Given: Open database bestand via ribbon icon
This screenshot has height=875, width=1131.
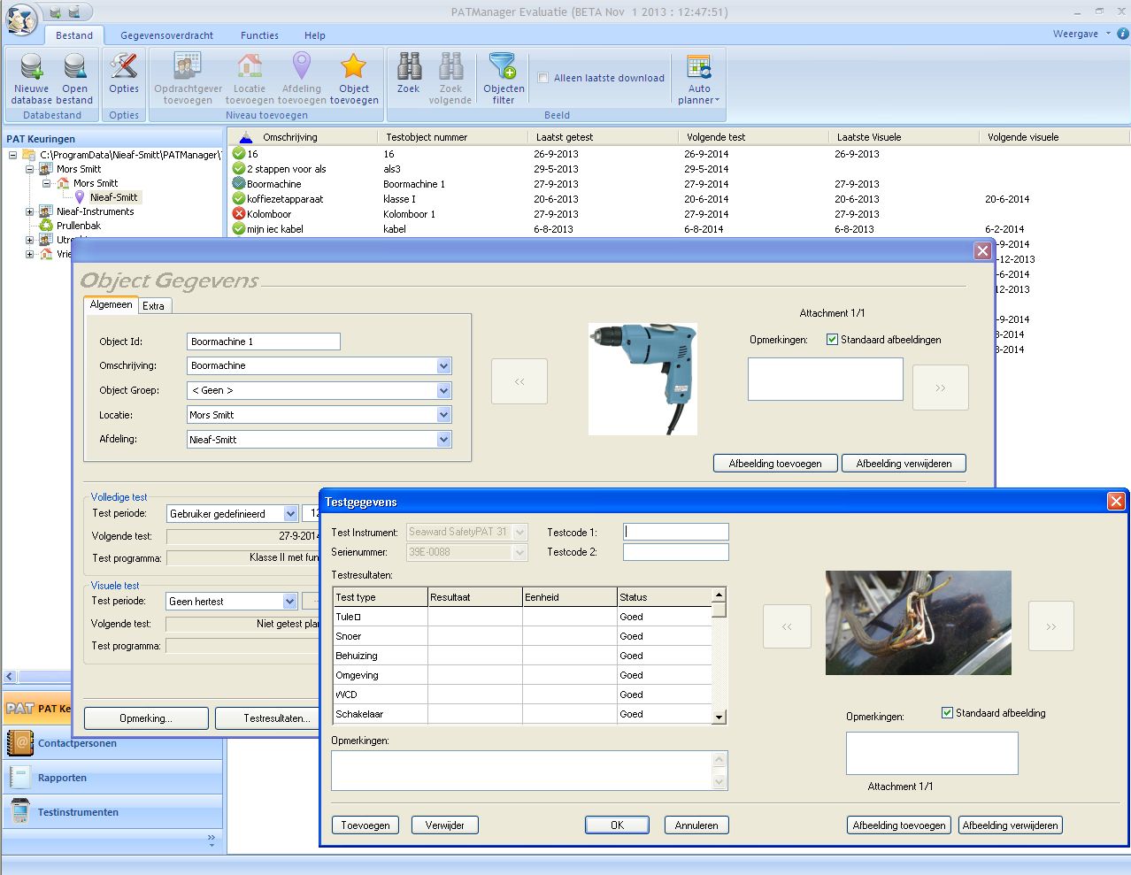Looking at the screenshot, I should pos(75,67).
